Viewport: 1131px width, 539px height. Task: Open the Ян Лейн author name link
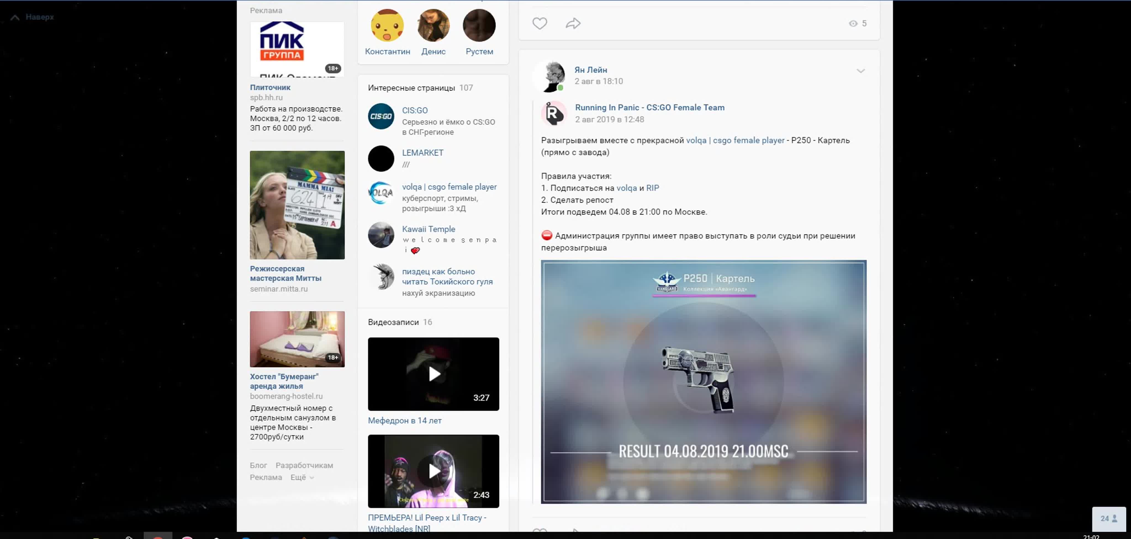(591, 70)
